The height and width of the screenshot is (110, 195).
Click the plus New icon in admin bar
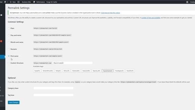(11, 2)
